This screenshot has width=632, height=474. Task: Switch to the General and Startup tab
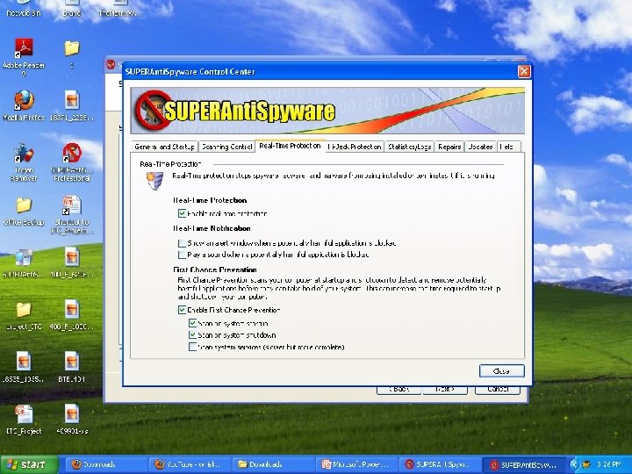tap(164, 147)
